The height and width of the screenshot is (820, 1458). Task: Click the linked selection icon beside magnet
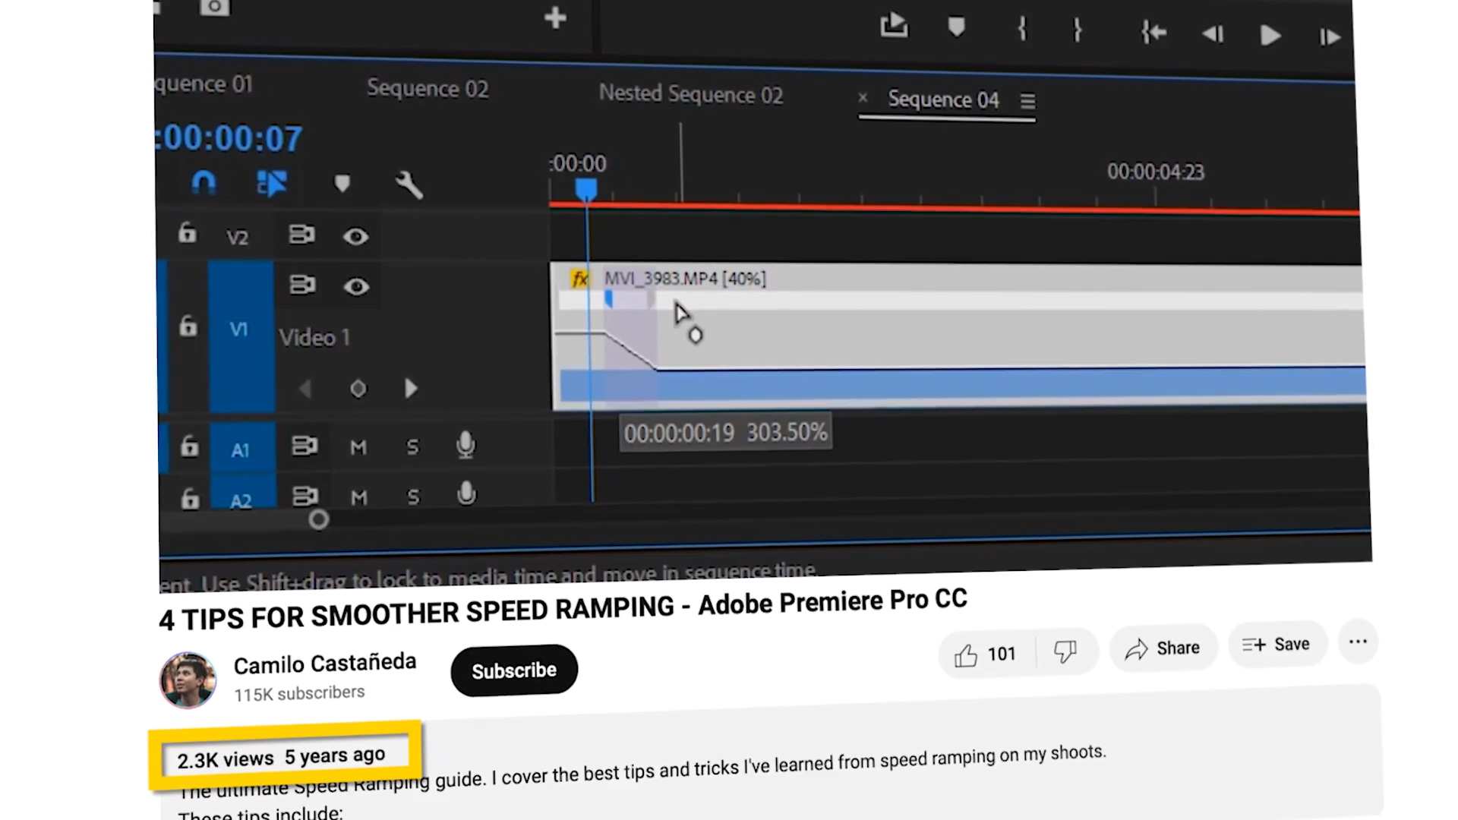(x=272, y=183)
